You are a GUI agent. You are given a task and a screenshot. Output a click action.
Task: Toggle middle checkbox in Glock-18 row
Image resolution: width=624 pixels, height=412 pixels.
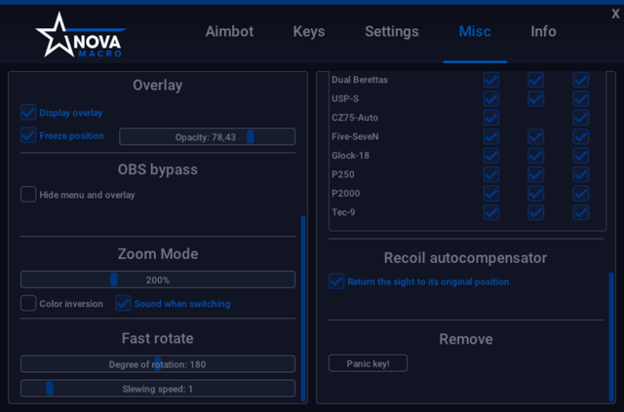pos(535,156)
